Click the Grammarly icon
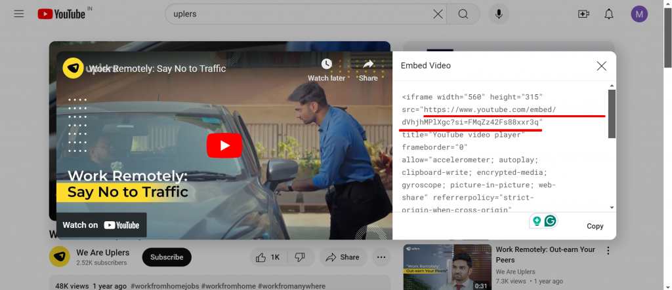Screen dimensions: 672x290 (x=550, y=221)
